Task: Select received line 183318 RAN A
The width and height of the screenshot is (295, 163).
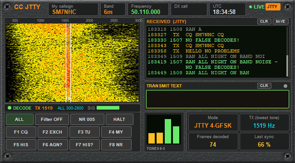Action: [x=175, y=29]
